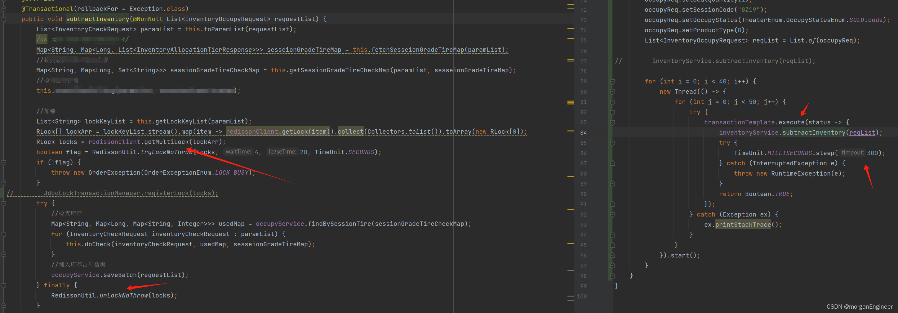Click commented 'JdbcLockTransactionManager.registerLock' line
This screenshot has width=898, height=313.
pos(131,193)
